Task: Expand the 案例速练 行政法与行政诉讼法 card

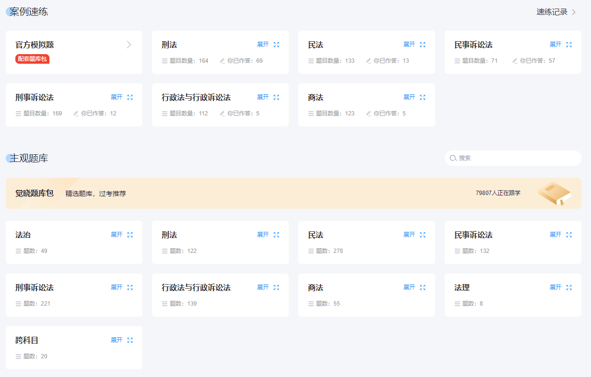Action: pyautogui.click(x=263, y=97)
